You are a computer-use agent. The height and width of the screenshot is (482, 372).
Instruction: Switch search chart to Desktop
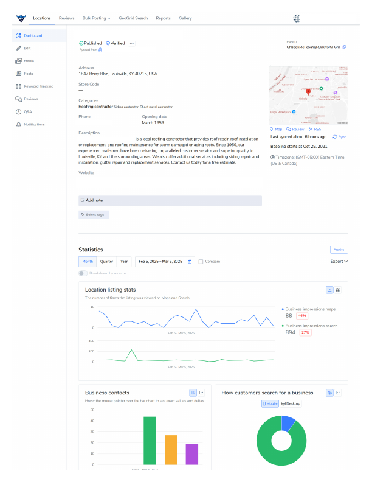coord(291,403)
